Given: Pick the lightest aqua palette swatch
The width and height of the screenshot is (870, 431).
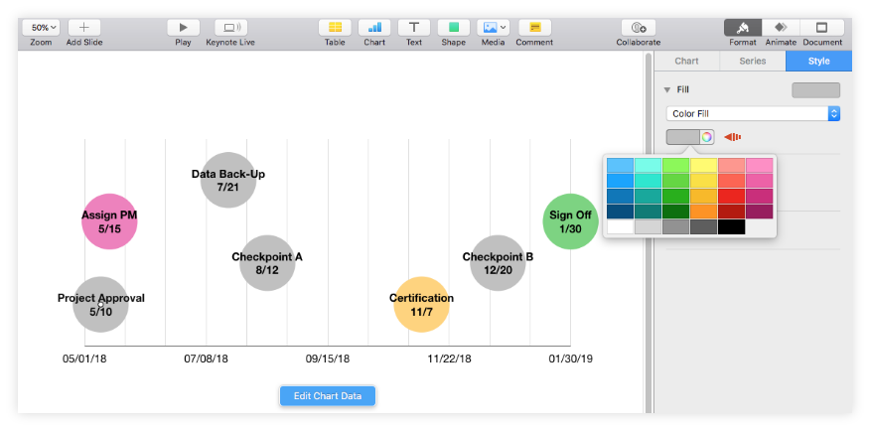Looking at the screenshot, I should [649, 165].
